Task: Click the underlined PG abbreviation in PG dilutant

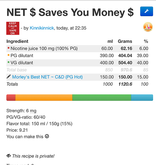Action: (14, 55)
